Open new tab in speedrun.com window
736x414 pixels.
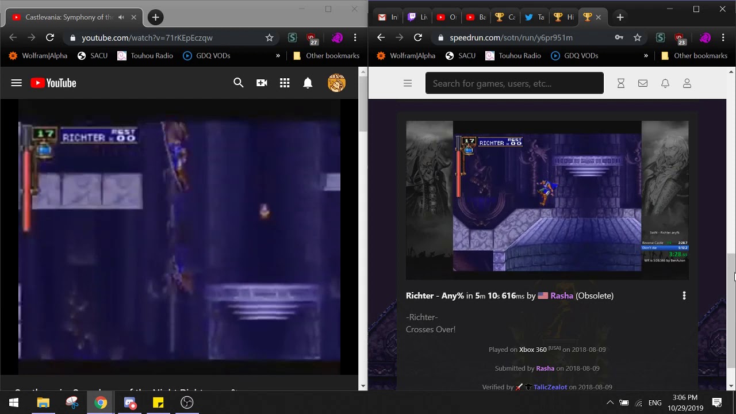[x=620, y=17]
